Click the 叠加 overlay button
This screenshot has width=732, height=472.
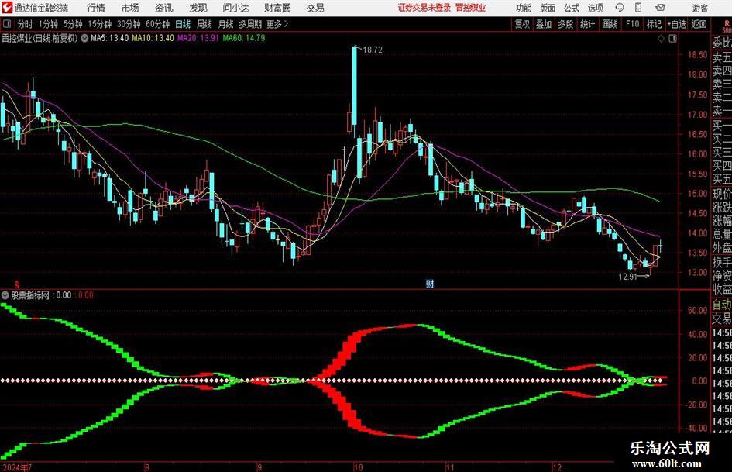(544, 24)
